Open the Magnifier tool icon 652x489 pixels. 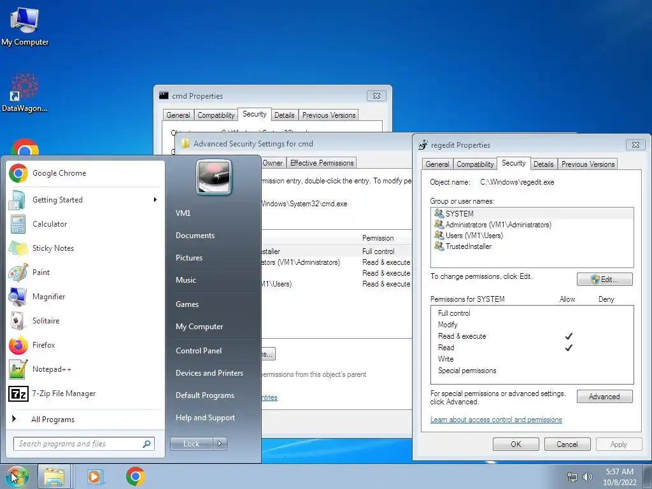pos(18,297)
